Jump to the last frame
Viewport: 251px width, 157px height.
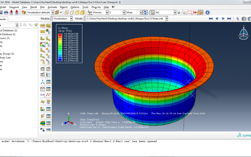click(x=229, y=18)
